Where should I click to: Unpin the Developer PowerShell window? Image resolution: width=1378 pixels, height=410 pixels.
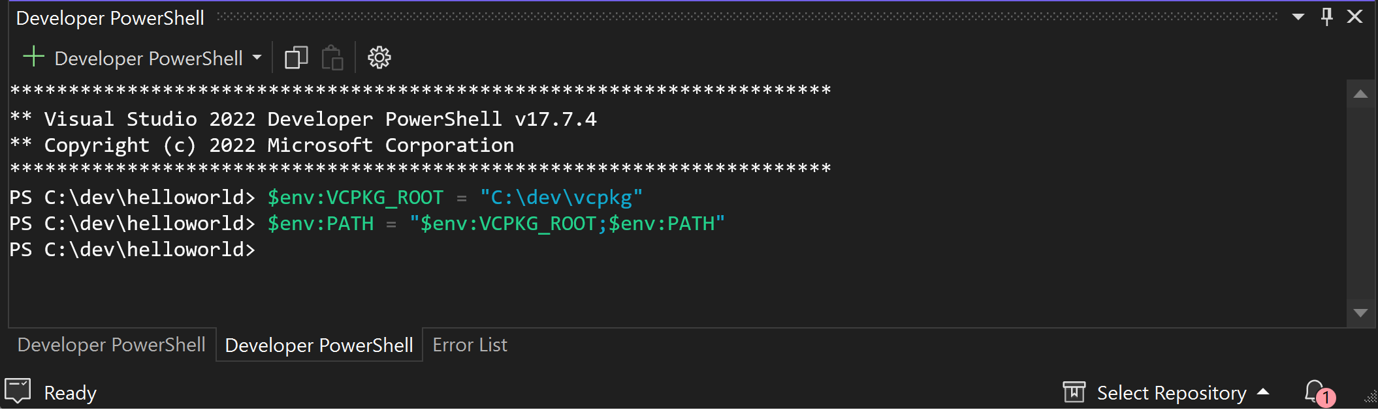pos(1326,16)
